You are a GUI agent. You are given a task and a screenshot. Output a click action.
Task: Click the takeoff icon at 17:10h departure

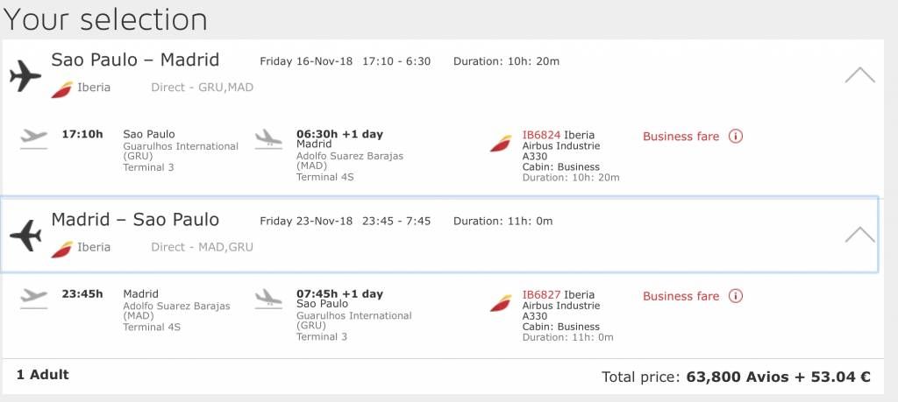[34, 139]
